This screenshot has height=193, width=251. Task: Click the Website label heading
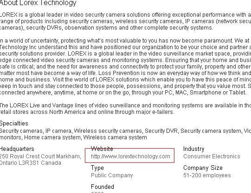pyautogui.click(x=102, y=149)
